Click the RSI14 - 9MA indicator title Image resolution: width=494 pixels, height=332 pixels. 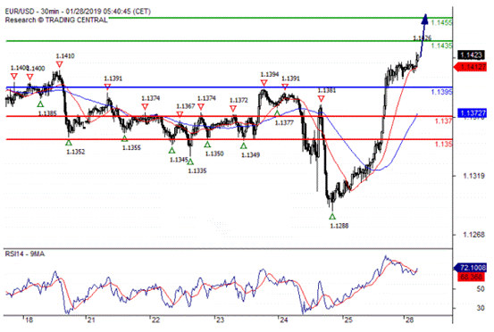25,253
